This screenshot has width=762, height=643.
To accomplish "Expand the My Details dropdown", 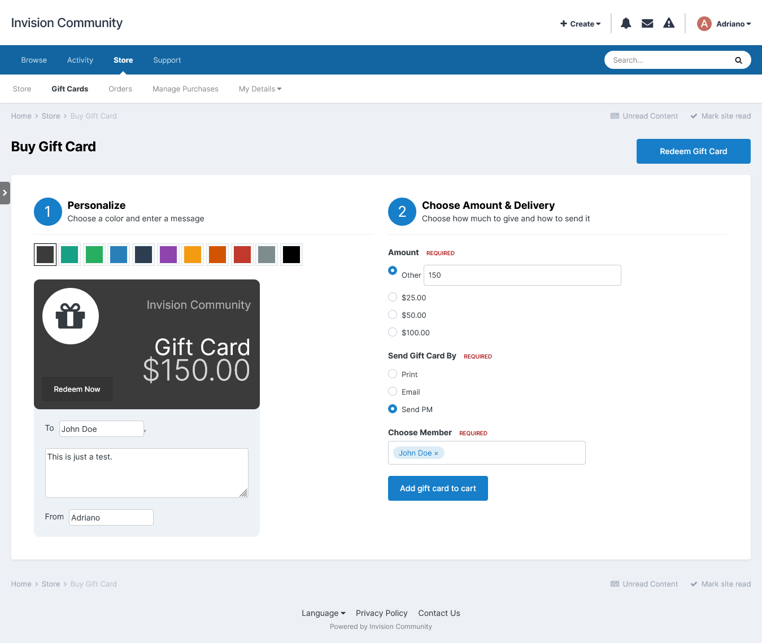I will pyautogui.click(x=260, y=89).
